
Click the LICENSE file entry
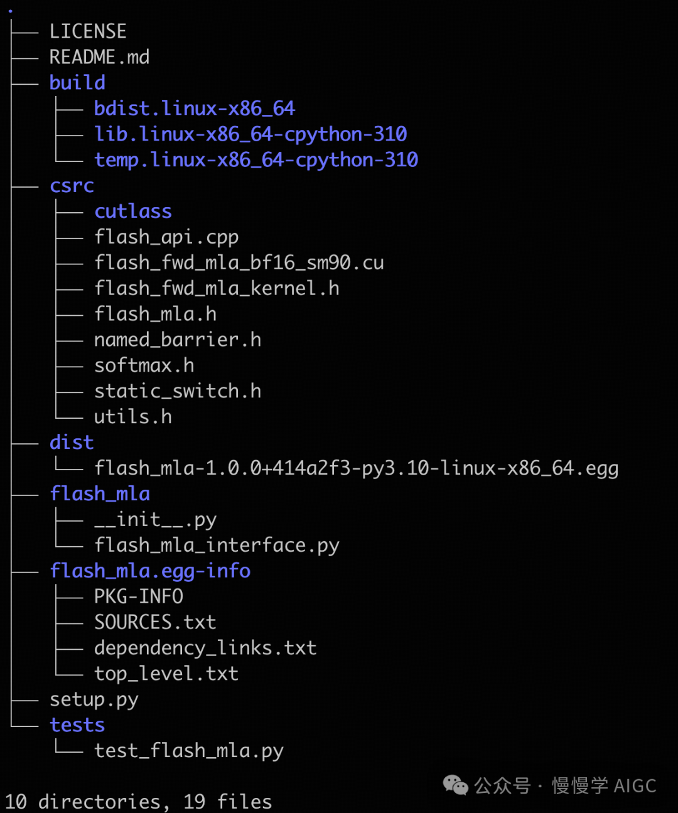click(x=88, y=31)
